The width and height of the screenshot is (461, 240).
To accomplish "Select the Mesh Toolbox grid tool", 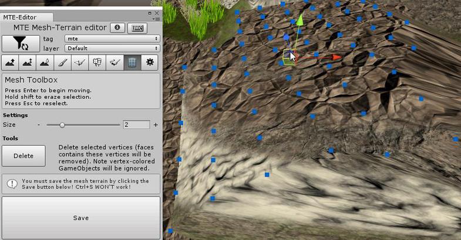I will (132, 63).
